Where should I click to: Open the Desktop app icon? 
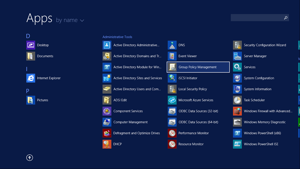(30, 45)
